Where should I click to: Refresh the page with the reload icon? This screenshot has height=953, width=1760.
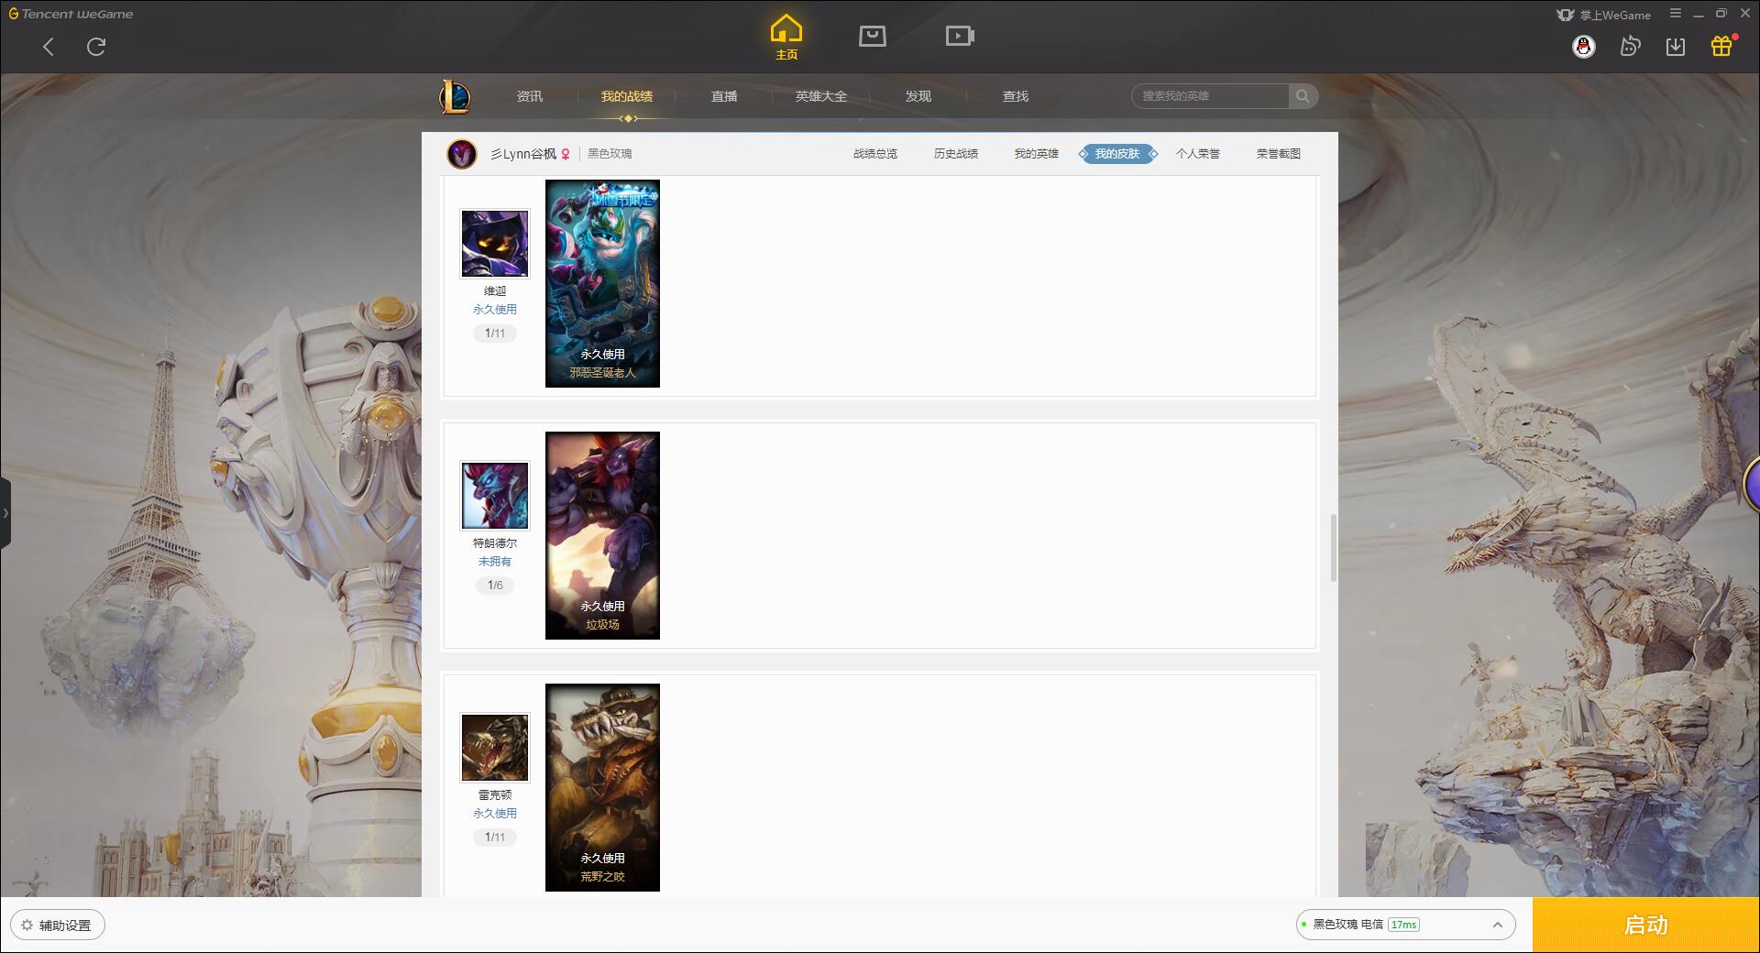(x=96, y=47)
